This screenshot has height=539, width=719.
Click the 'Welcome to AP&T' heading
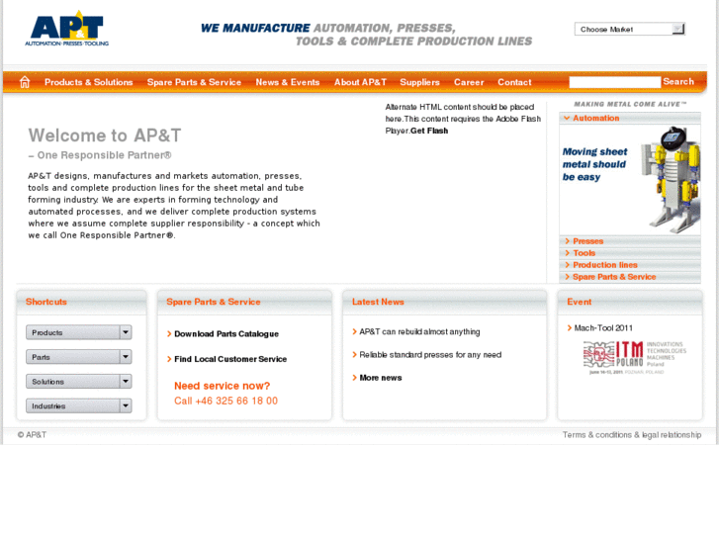tap(105, 135)
